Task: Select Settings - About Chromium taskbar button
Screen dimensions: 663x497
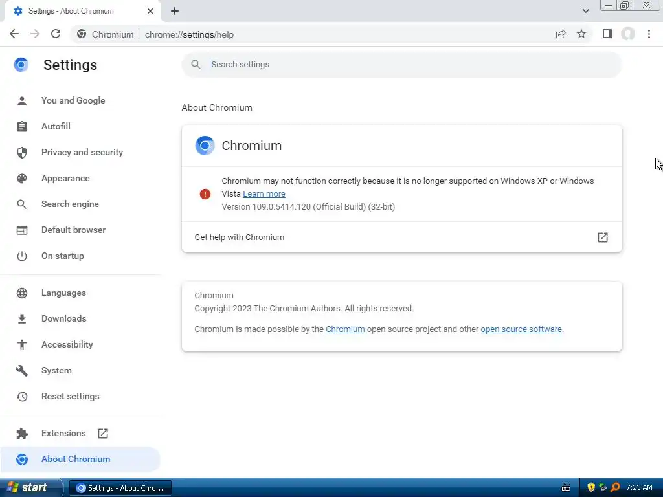Action: [x=120, y=488]
